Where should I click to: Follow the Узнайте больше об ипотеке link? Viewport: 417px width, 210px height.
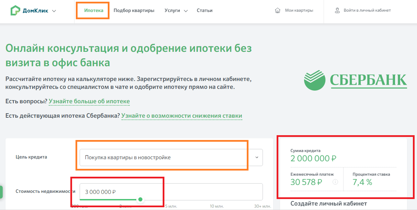(89, 102)
